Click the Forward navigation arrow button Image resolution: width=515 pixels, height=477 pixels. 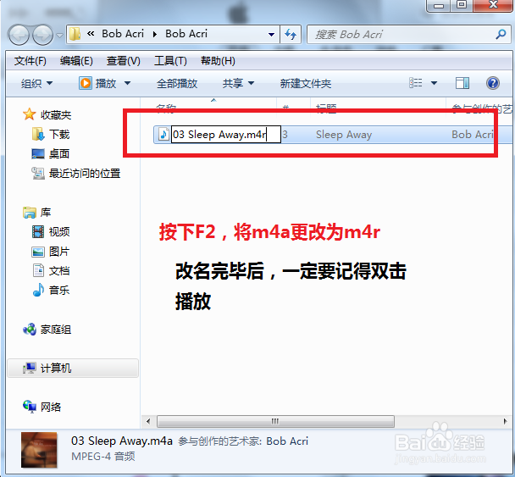(42, 35)
